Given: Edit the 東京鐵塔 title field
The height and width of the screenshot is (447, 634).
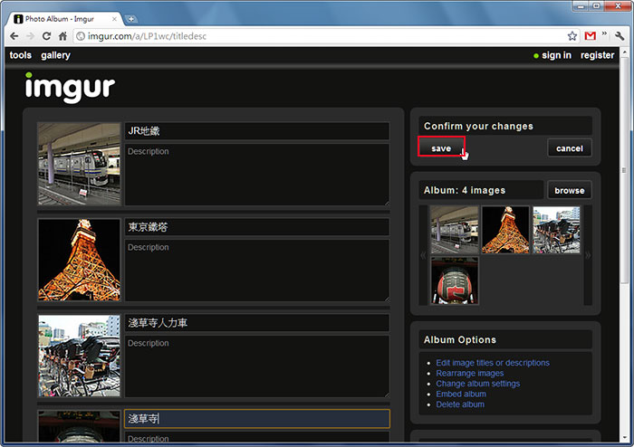Looking at the screenshot, I should pyautogui.click(x=257, y=227).
